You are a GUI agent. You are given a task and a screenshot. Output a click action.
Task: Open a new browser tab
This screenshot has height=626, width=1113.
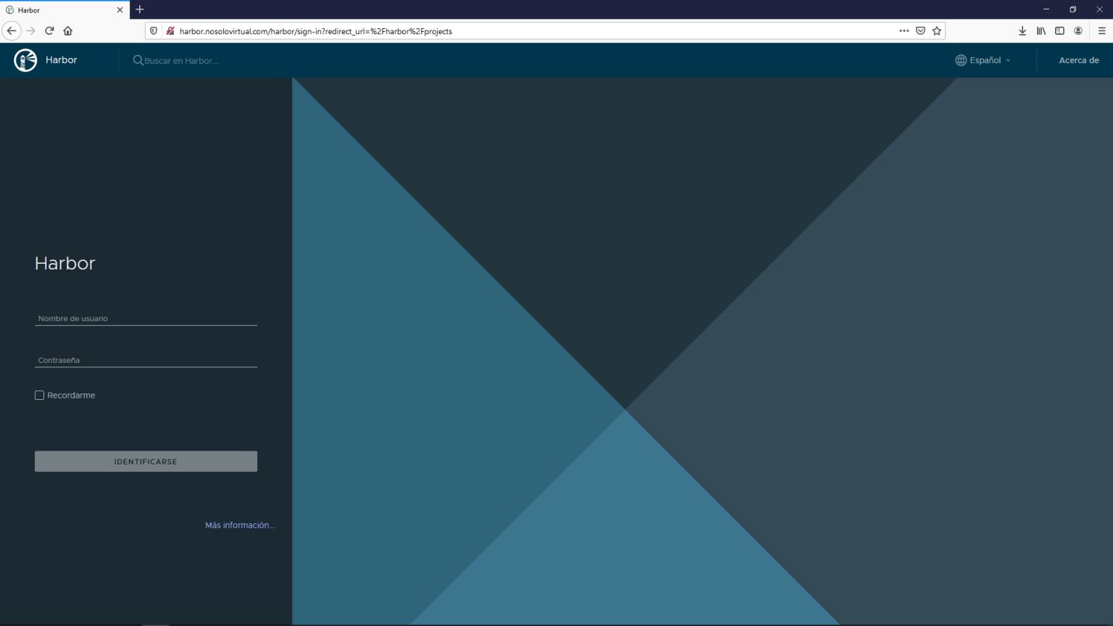point(139,9)
